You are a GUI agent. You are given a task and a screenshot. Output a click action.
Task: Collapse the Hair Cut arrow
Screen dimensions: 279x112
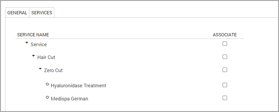pyautogui.click(x=34, y=56)
